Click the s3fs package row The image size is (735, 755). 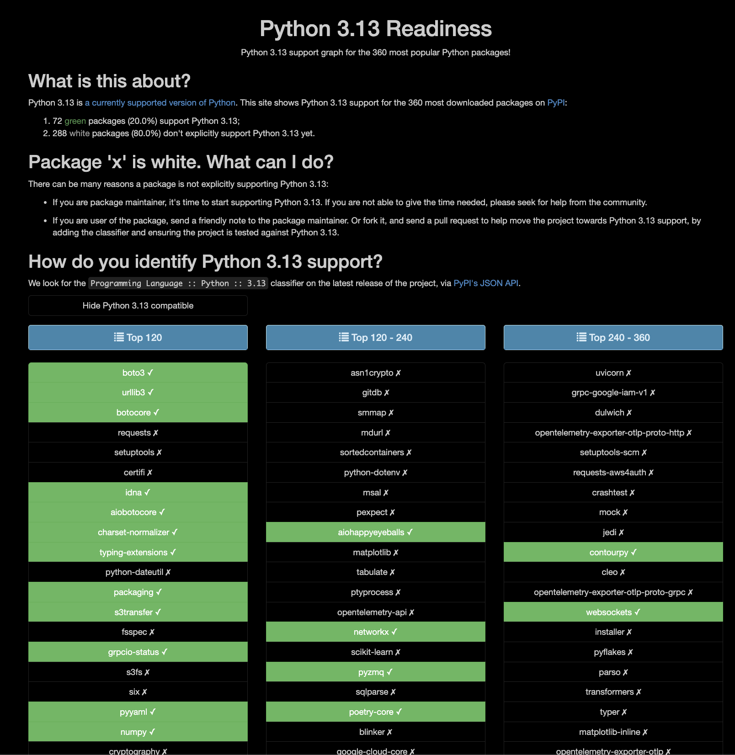pyautogui.click(x=138, y=672)
